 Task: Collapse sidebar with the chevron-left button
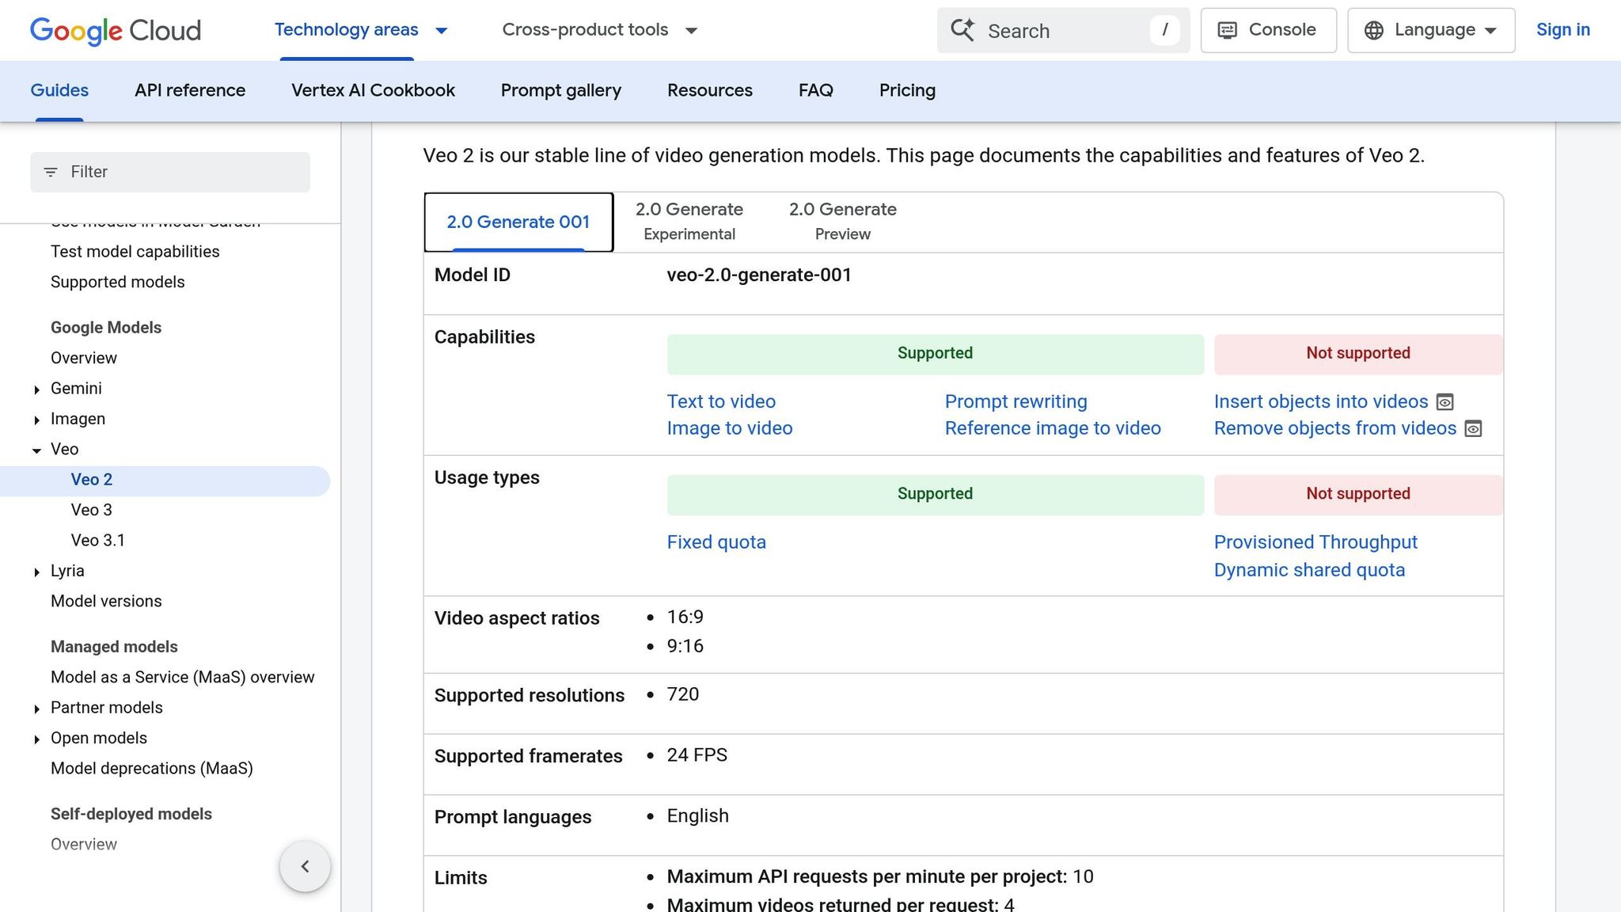click(305, 866)
